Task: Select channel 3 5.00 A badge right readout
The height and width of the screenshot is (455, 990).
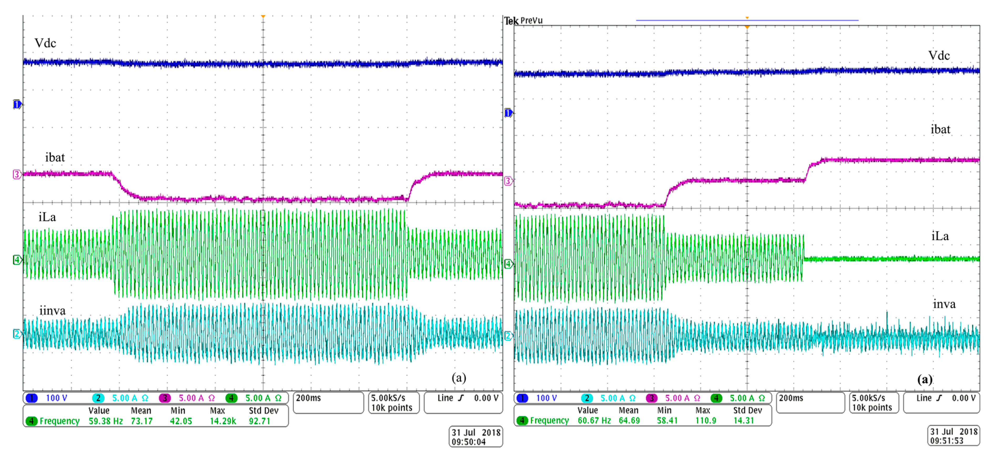Action: [652, 398]
